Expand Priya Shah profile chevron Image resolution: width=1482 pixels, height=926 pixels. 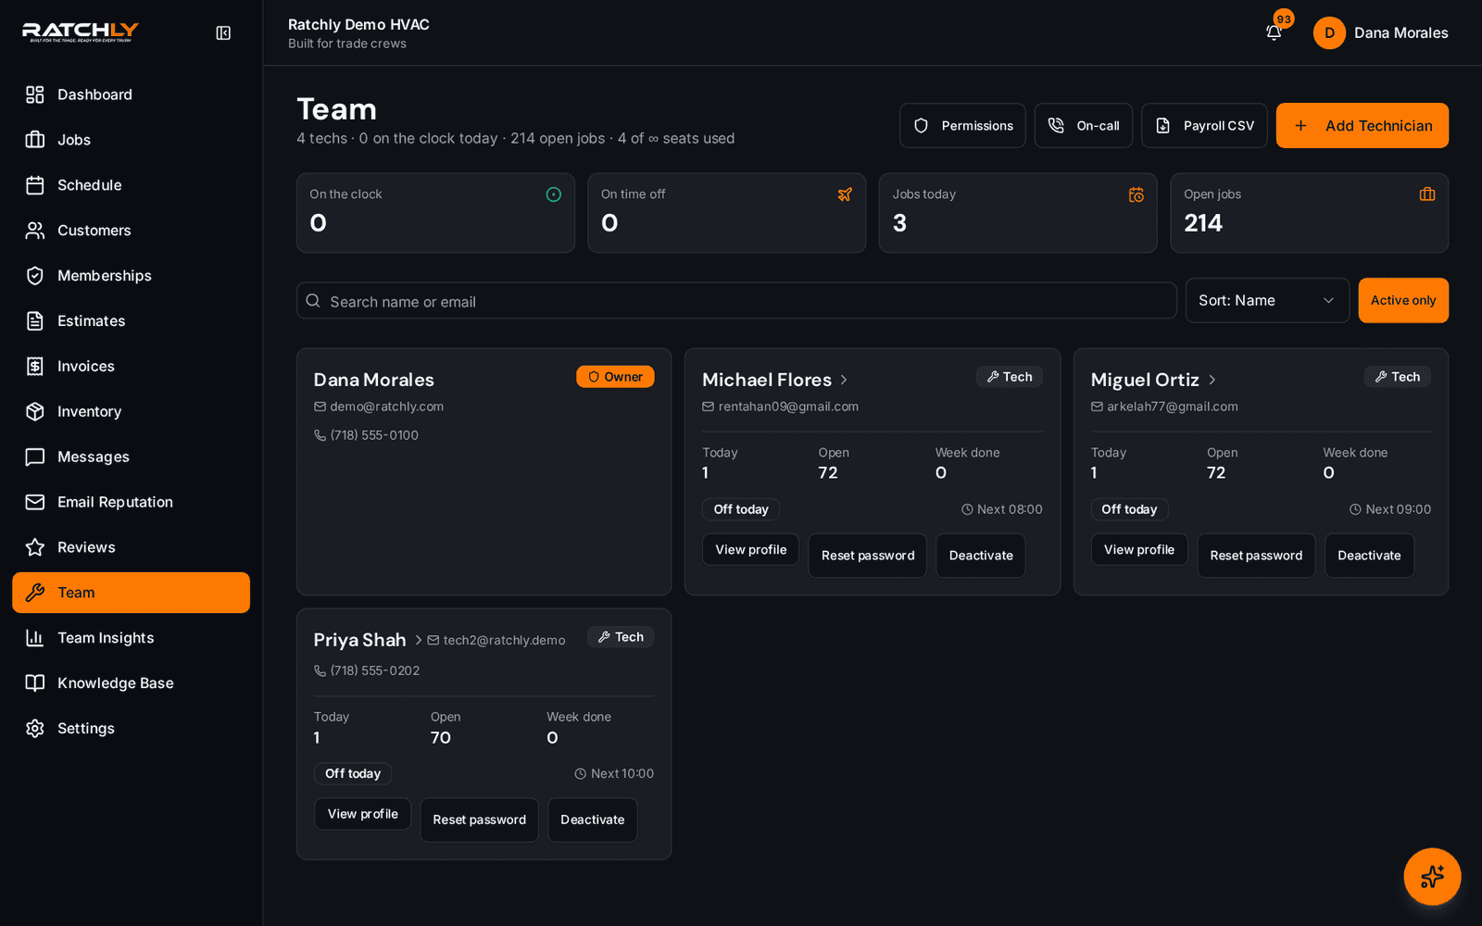[419, 640]
